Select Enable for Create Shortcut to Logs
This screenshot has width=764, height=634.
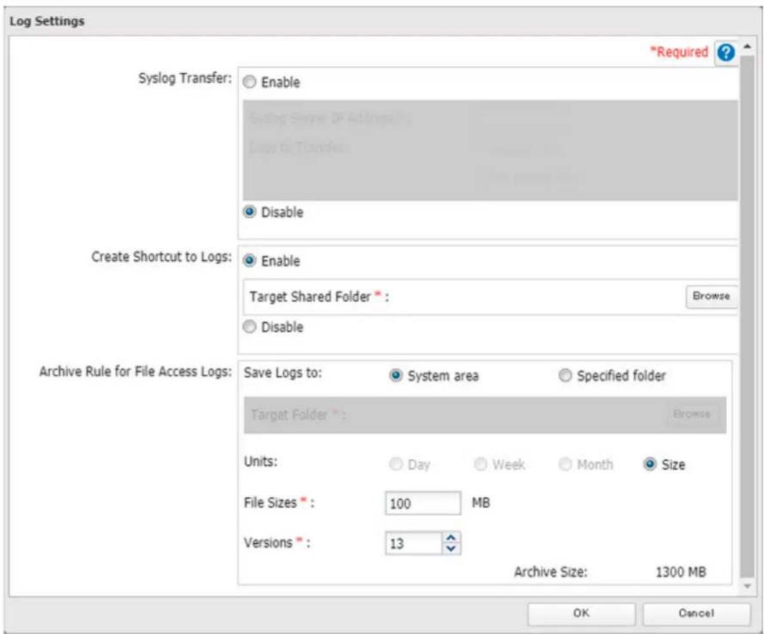coord(250,261)
